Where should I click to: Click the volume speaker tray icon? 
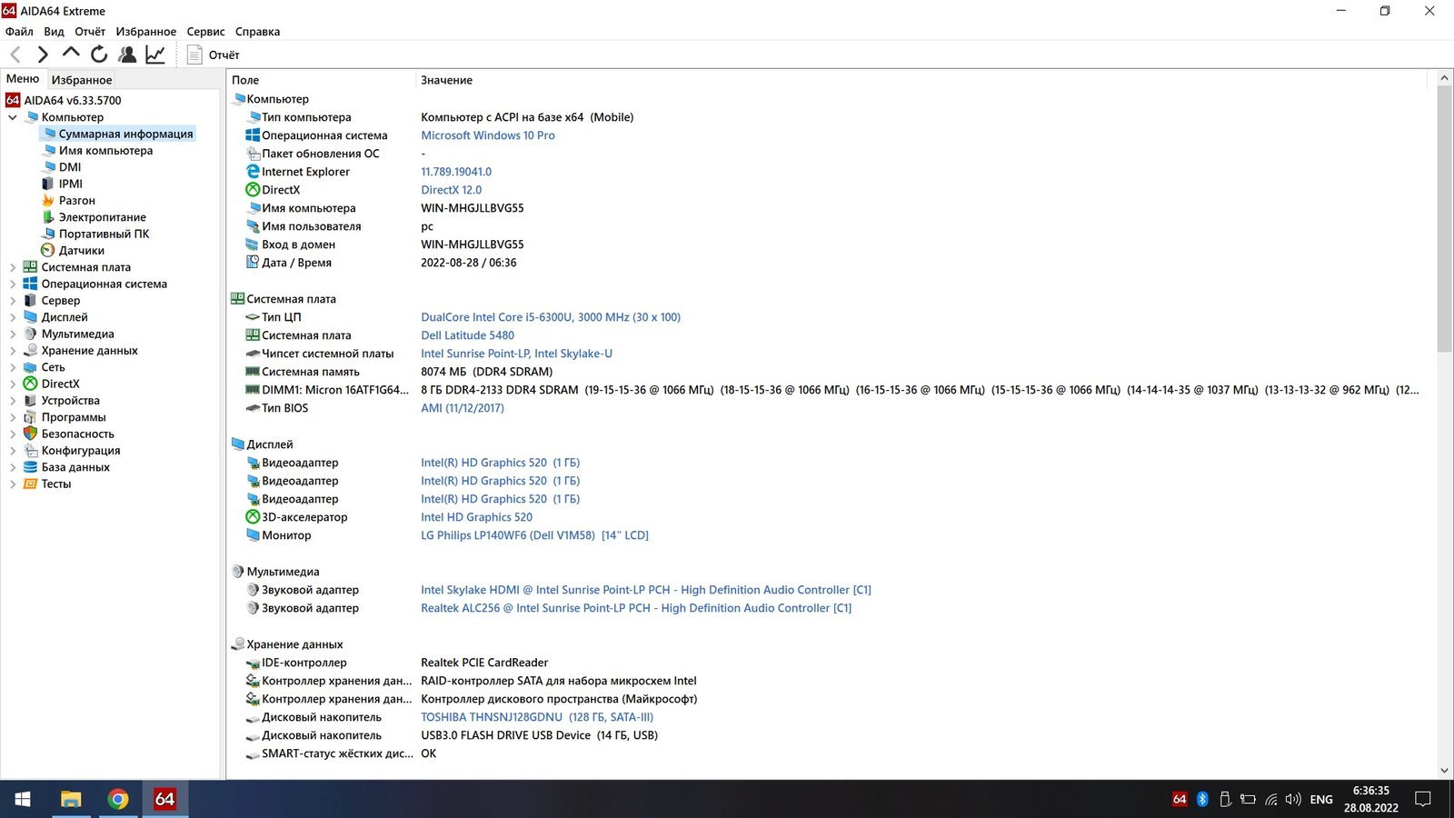point(1293,799)
